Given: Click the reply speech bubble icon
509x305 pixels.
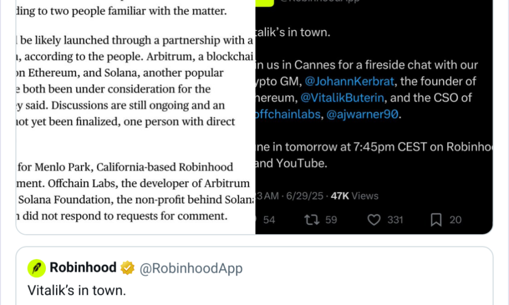Looking at the screenshot, I should pos(256,220).
